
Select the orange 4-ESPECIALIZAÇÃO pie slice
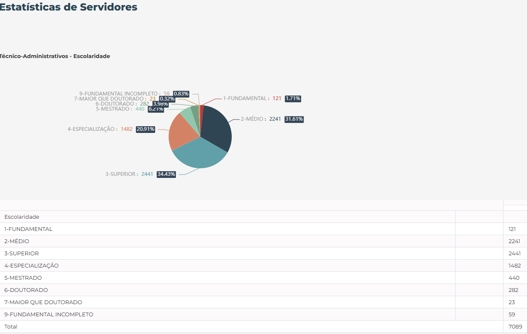coord(181,131)
